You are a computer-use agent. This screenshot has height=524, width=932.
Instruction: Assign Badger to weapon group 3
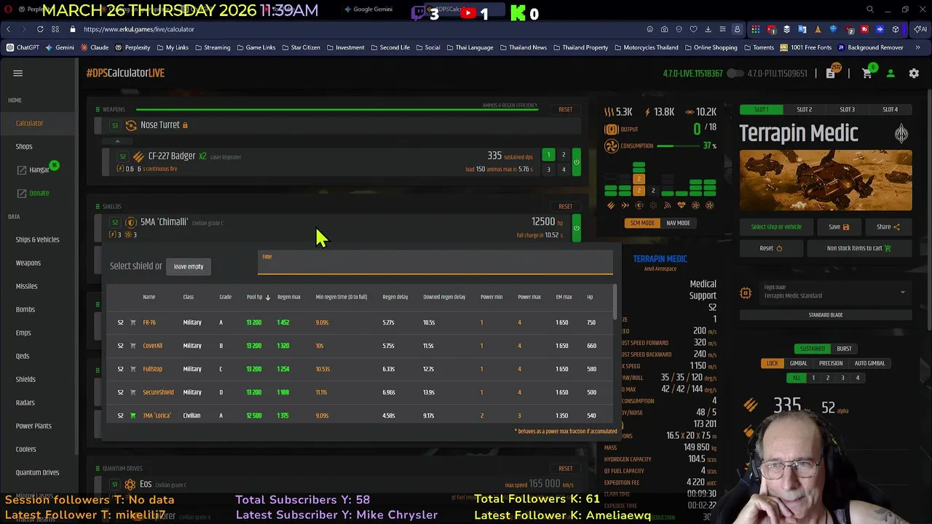(x=549, y=170)
